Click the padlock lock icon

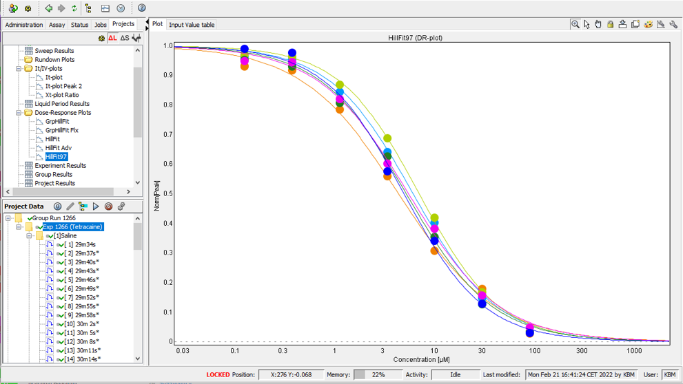pos(611,24)
